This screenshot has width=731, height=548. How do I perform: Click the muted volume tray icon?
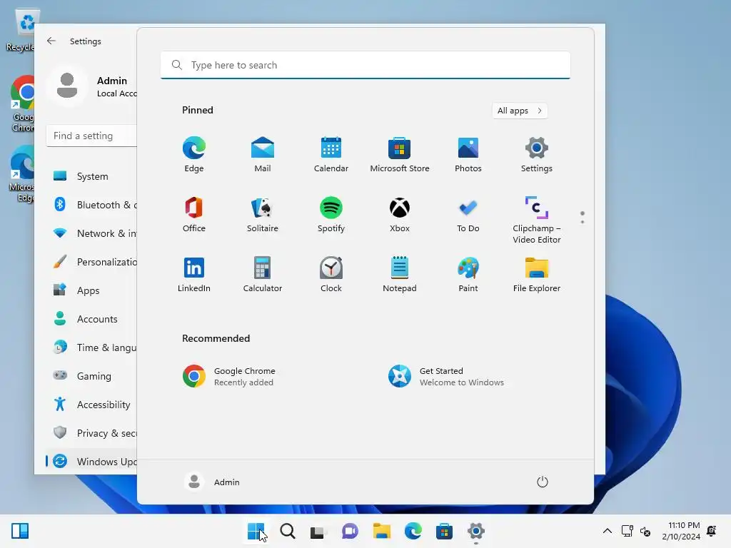[645, 531]
